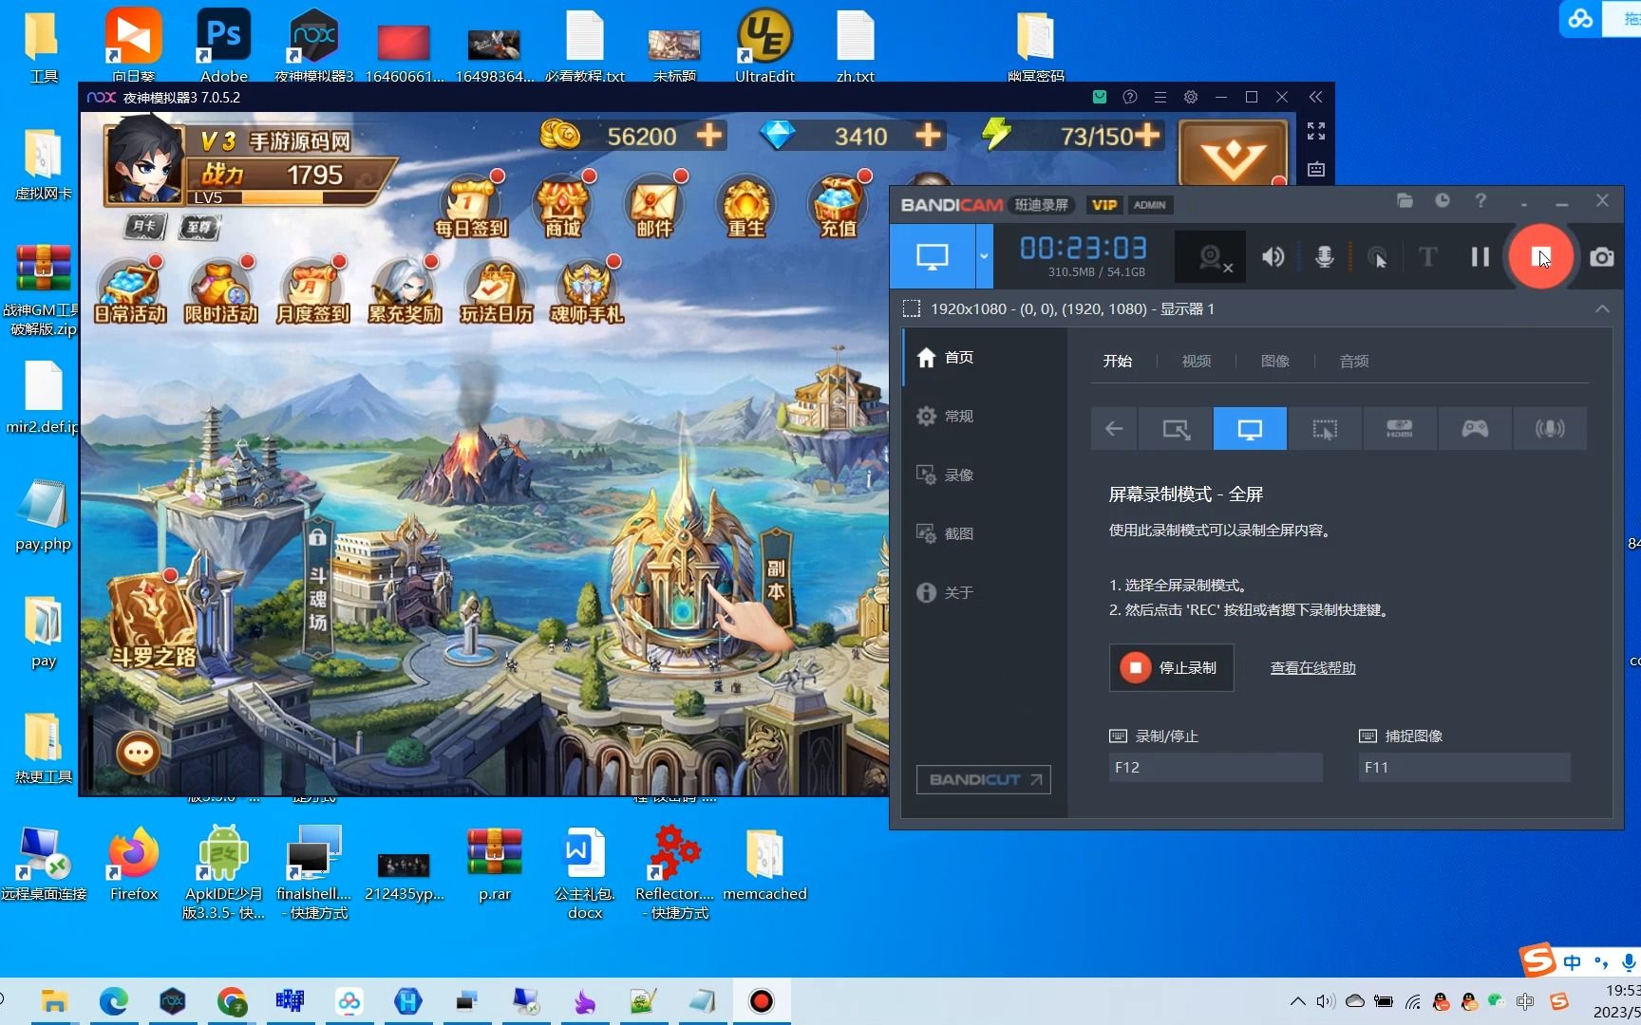The height and width of the screenshot is (1025, 1641).
Task: Click the 捕捉图像 hotkey field showing F11
Action: tap(1464, 767)
